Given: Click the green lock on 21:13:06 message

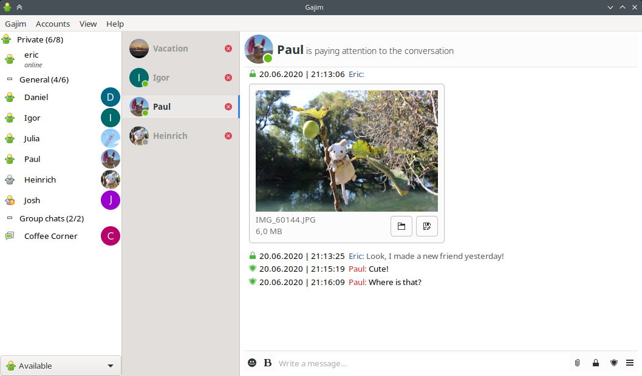Looking at the screenshot, I should point(253,73).
